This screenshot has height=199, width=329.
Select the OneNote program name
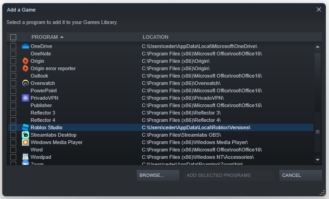[41, 54]
